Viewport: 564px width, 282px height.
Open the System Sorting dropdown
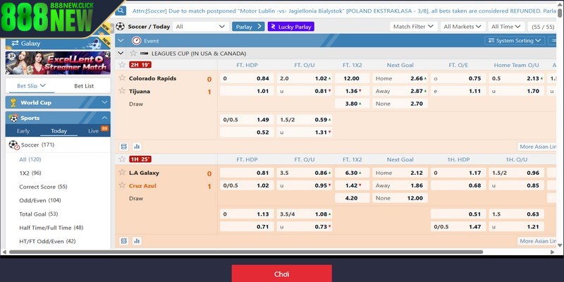click(518, 41)
